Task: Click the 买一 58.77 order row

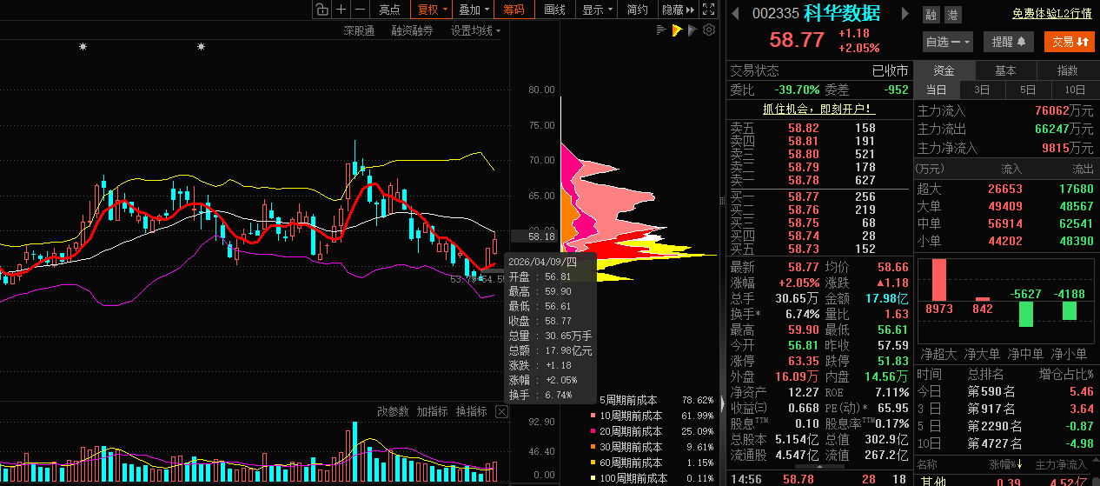Action: coord(818,197)
